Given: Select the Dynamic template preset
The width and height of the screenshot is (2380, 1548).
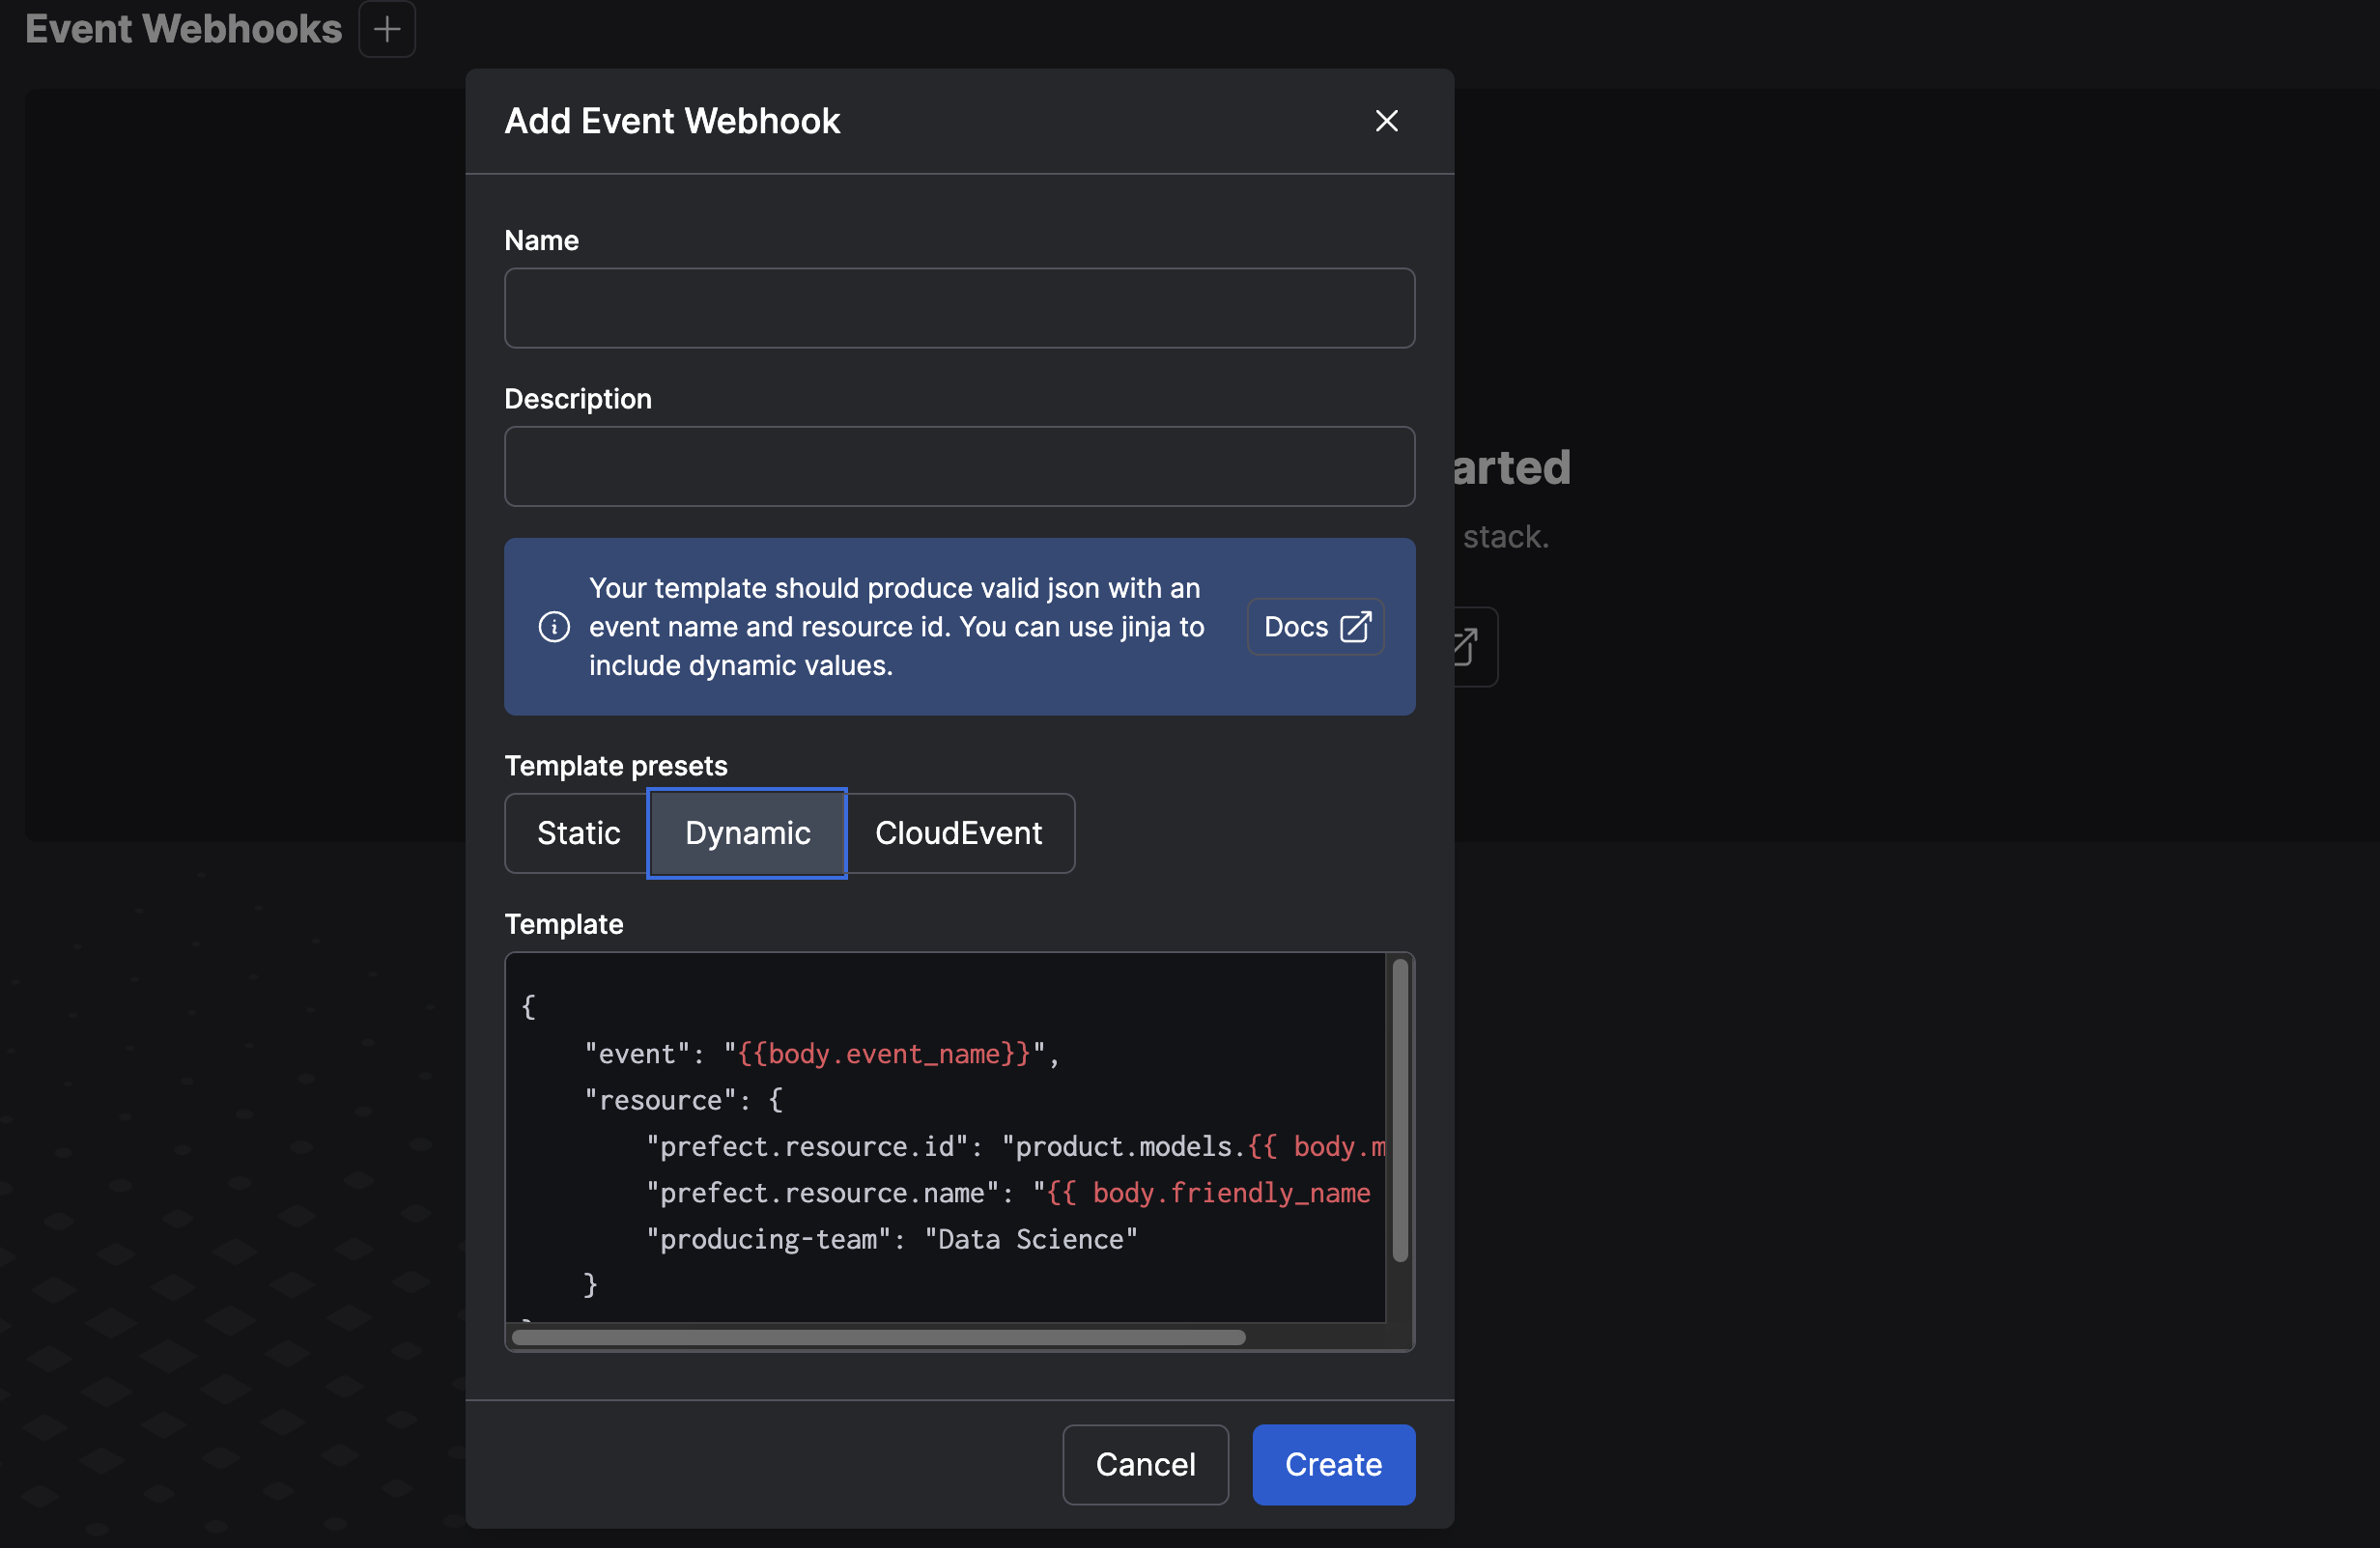Looking at the screenshot, I should click(x=746, y=832).
